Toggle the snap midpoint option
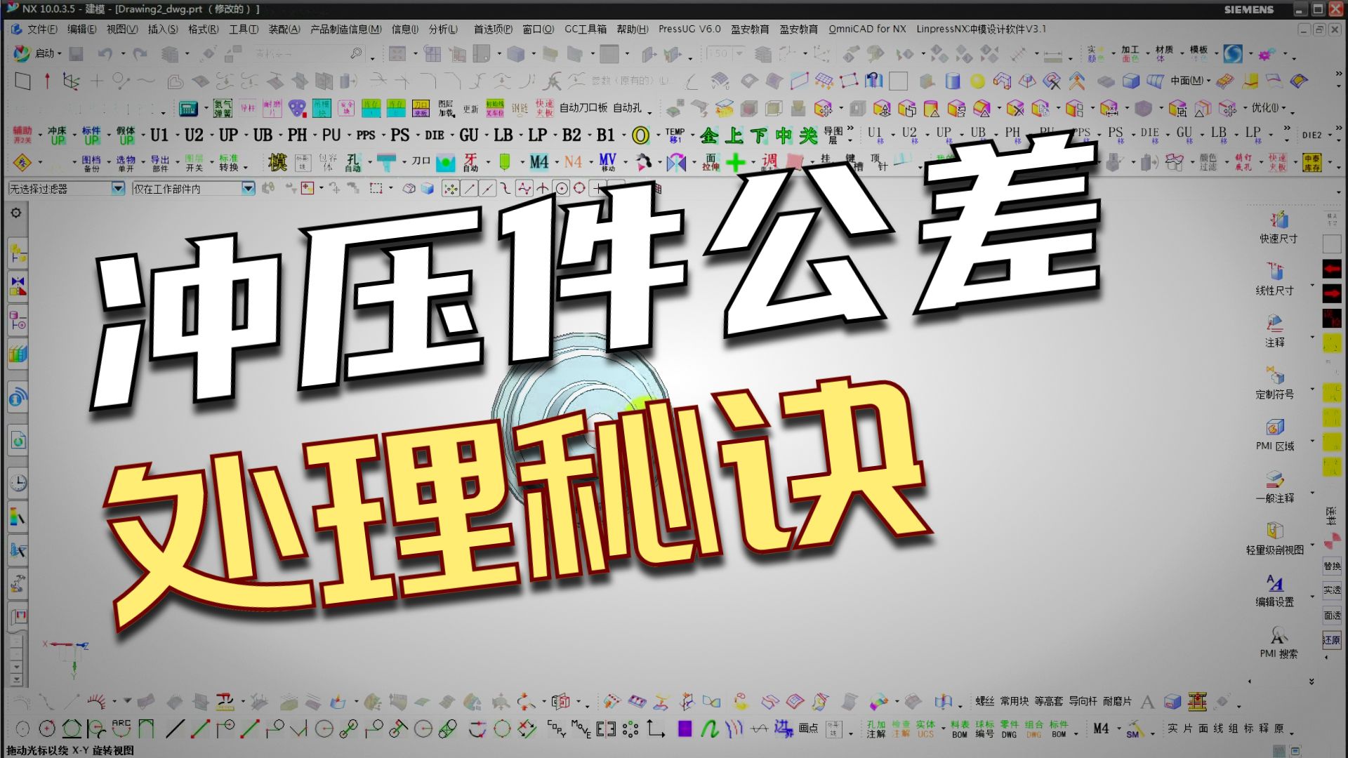1348x758 pixels. point(487,188)
